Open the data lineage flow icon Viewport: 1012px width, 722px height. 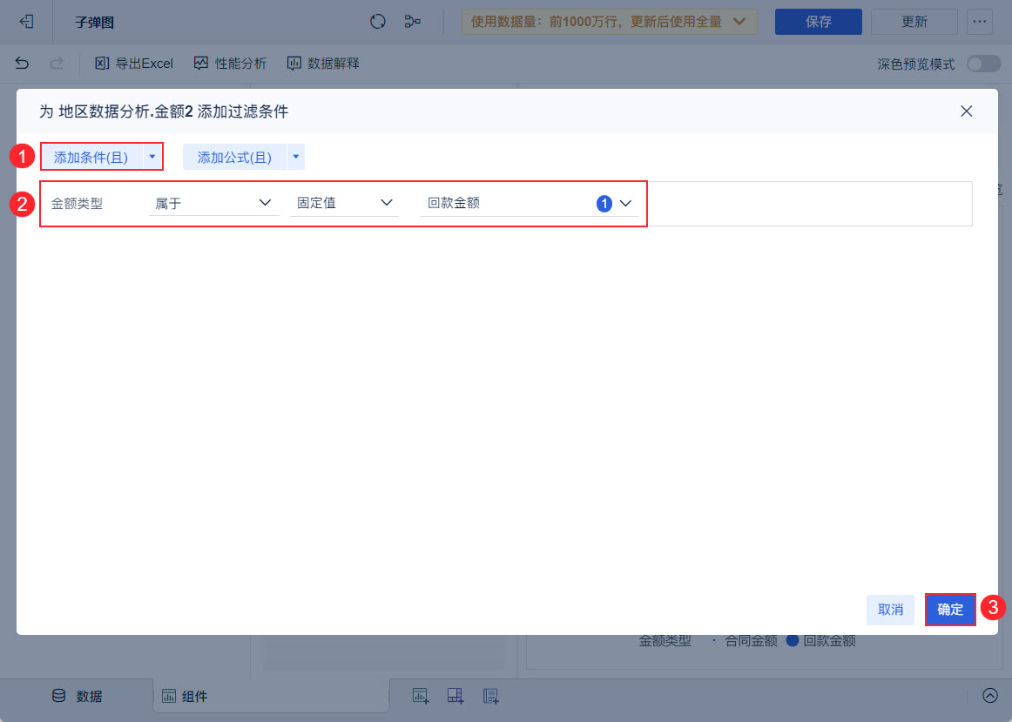[413, 21]
